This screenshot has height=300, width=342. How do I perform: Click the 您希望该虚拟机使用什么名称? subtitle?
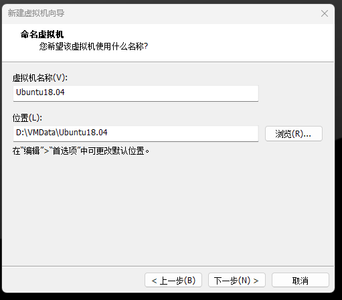coord(94,46)
